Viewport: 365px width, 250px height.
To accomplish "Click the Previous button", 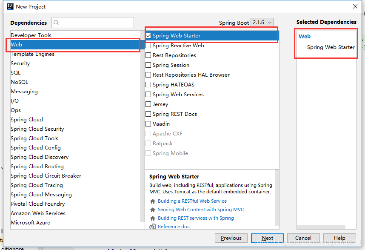I will pos(231,238).
